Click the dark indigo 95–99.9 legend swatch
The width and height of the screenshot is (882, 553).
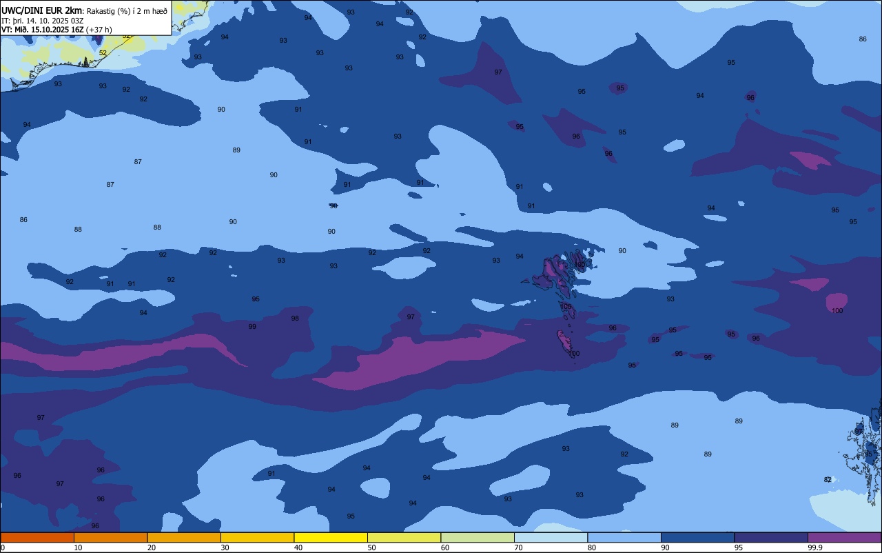771,537
